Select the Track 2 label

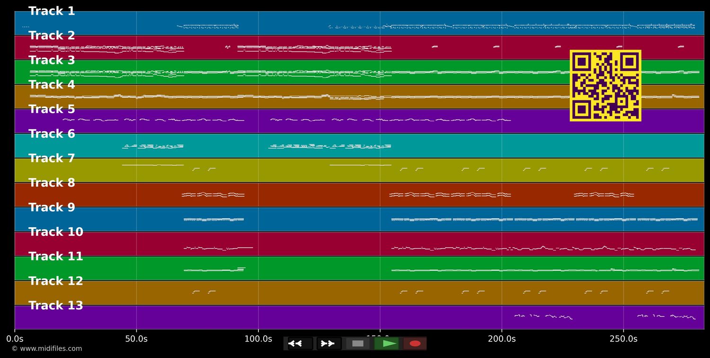52,36
